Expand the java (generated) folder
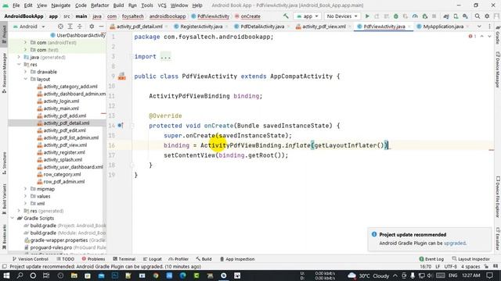This screenshot has height=281, width=501. [19, 57]
